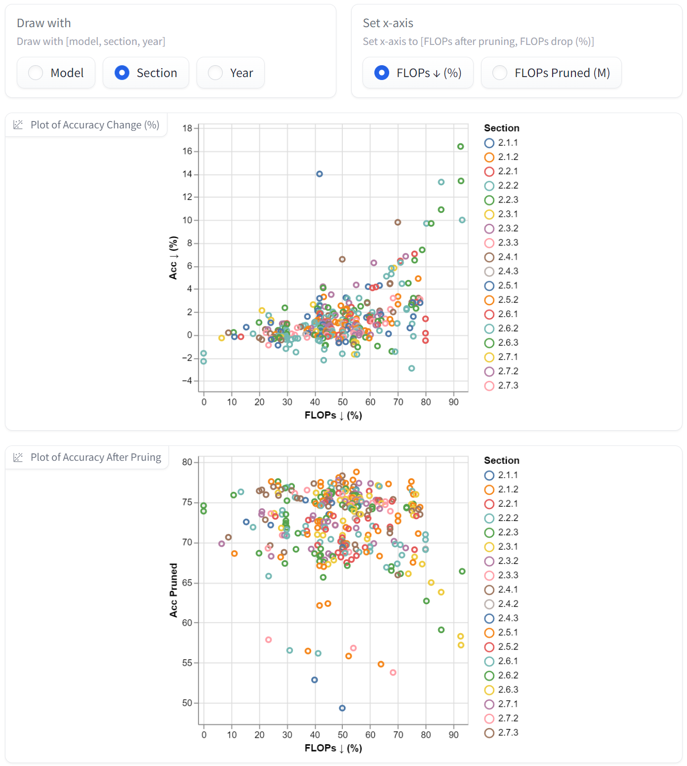The image size is (687, 766).
Task: Click legend entry 2.3.3 in Accuracy Change plot
Action: 501,243
